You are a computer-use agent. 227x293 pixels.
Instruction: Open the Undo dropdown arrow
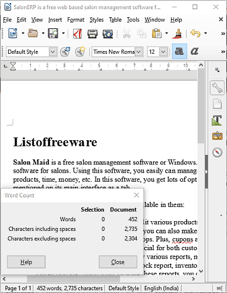click(x=206, y=33)
